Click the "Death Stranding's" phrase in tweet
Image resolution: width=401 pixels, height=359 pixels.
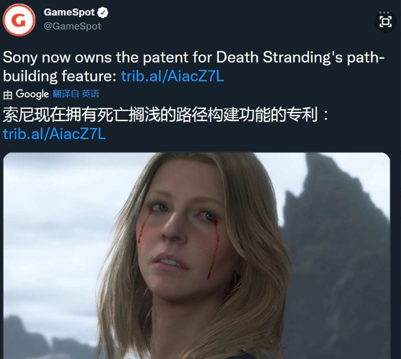click(x=279, y=57)
